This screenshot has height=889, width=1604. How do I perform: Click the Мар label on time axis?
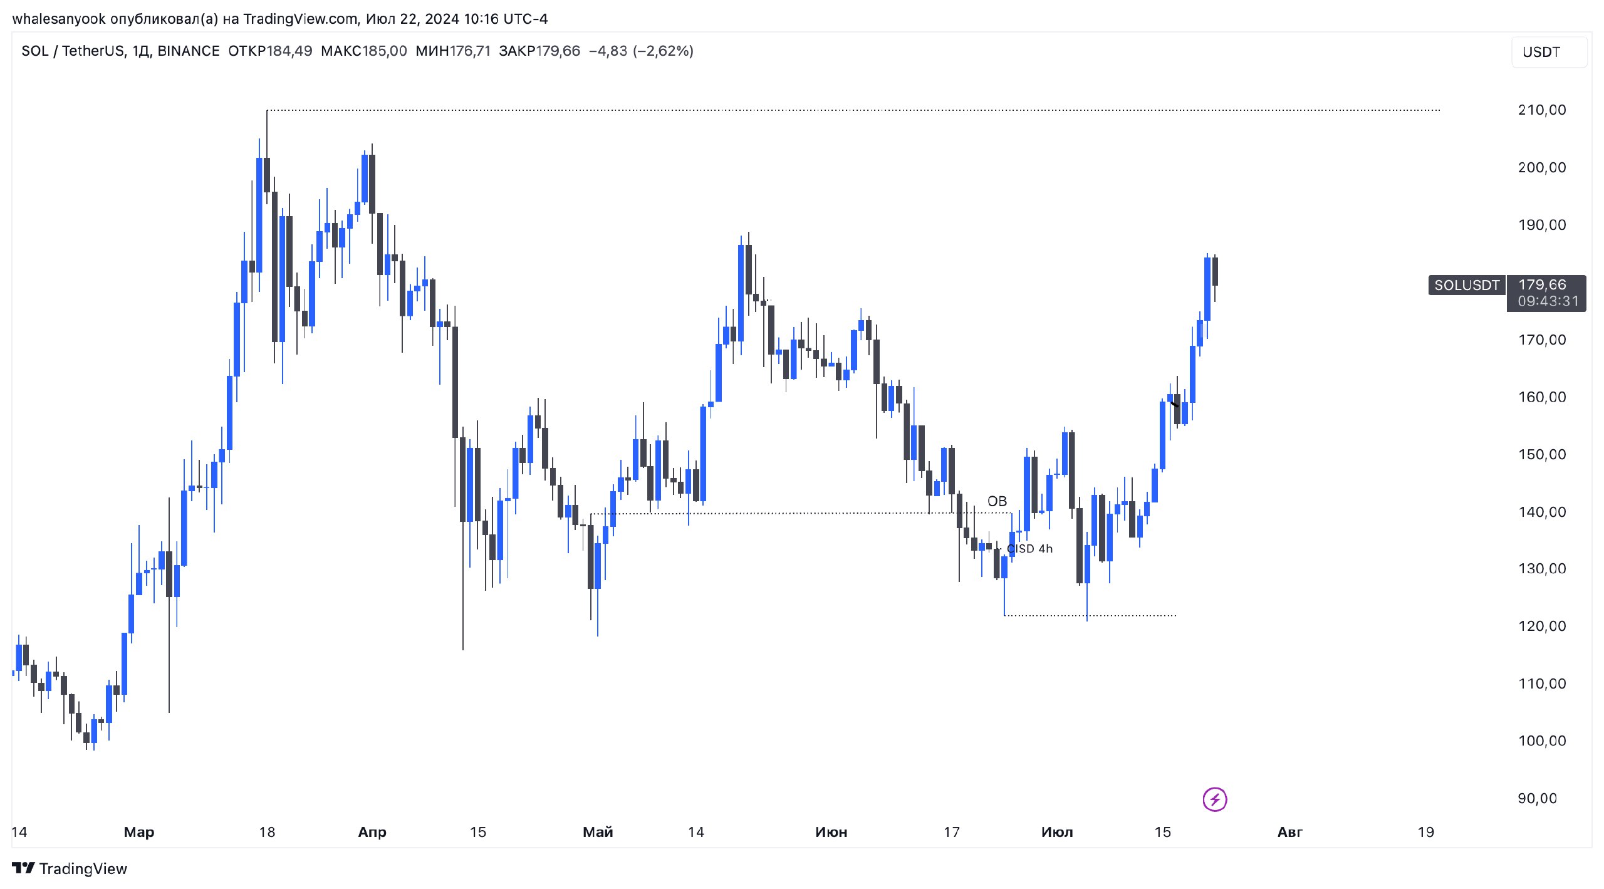click(x=138, y=832)
